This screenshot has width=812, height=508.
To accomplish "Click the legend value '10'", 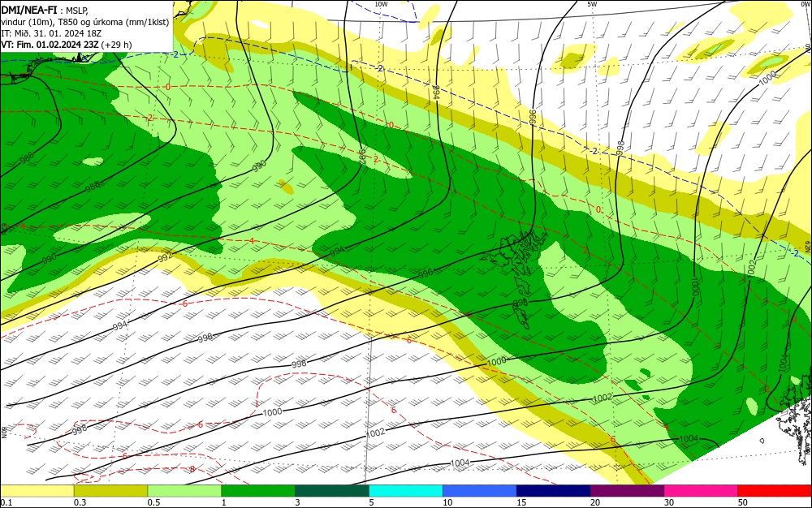I will (447, 502).
